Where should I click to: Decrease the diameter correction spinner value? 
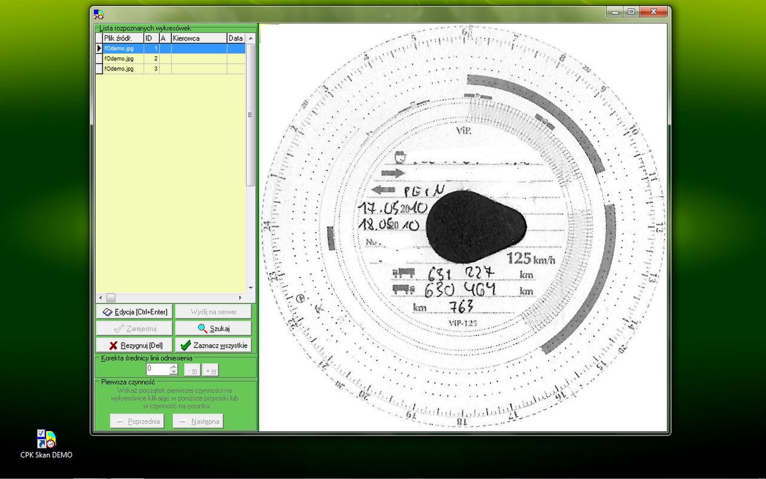coord(174,372)
